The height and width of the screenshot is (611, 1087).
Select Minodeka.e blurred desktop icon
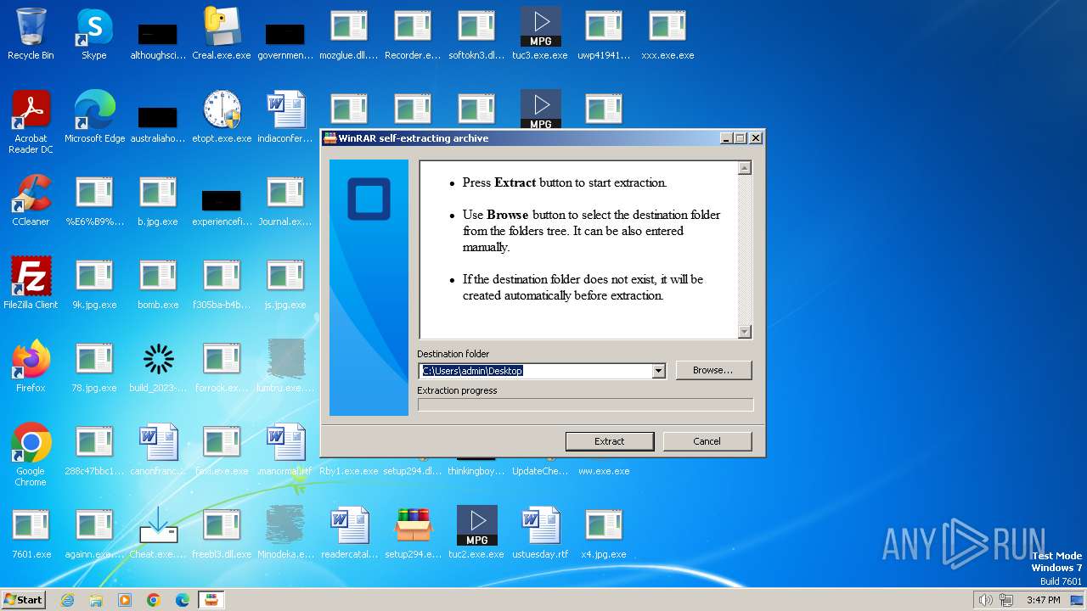285,533
